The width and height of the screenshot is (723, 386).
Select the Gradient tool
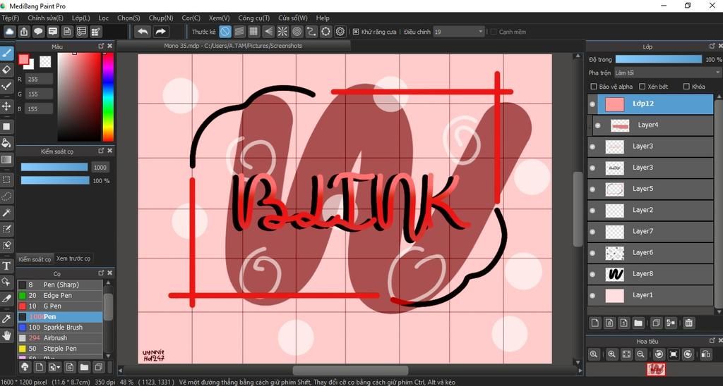coord(6,160)
